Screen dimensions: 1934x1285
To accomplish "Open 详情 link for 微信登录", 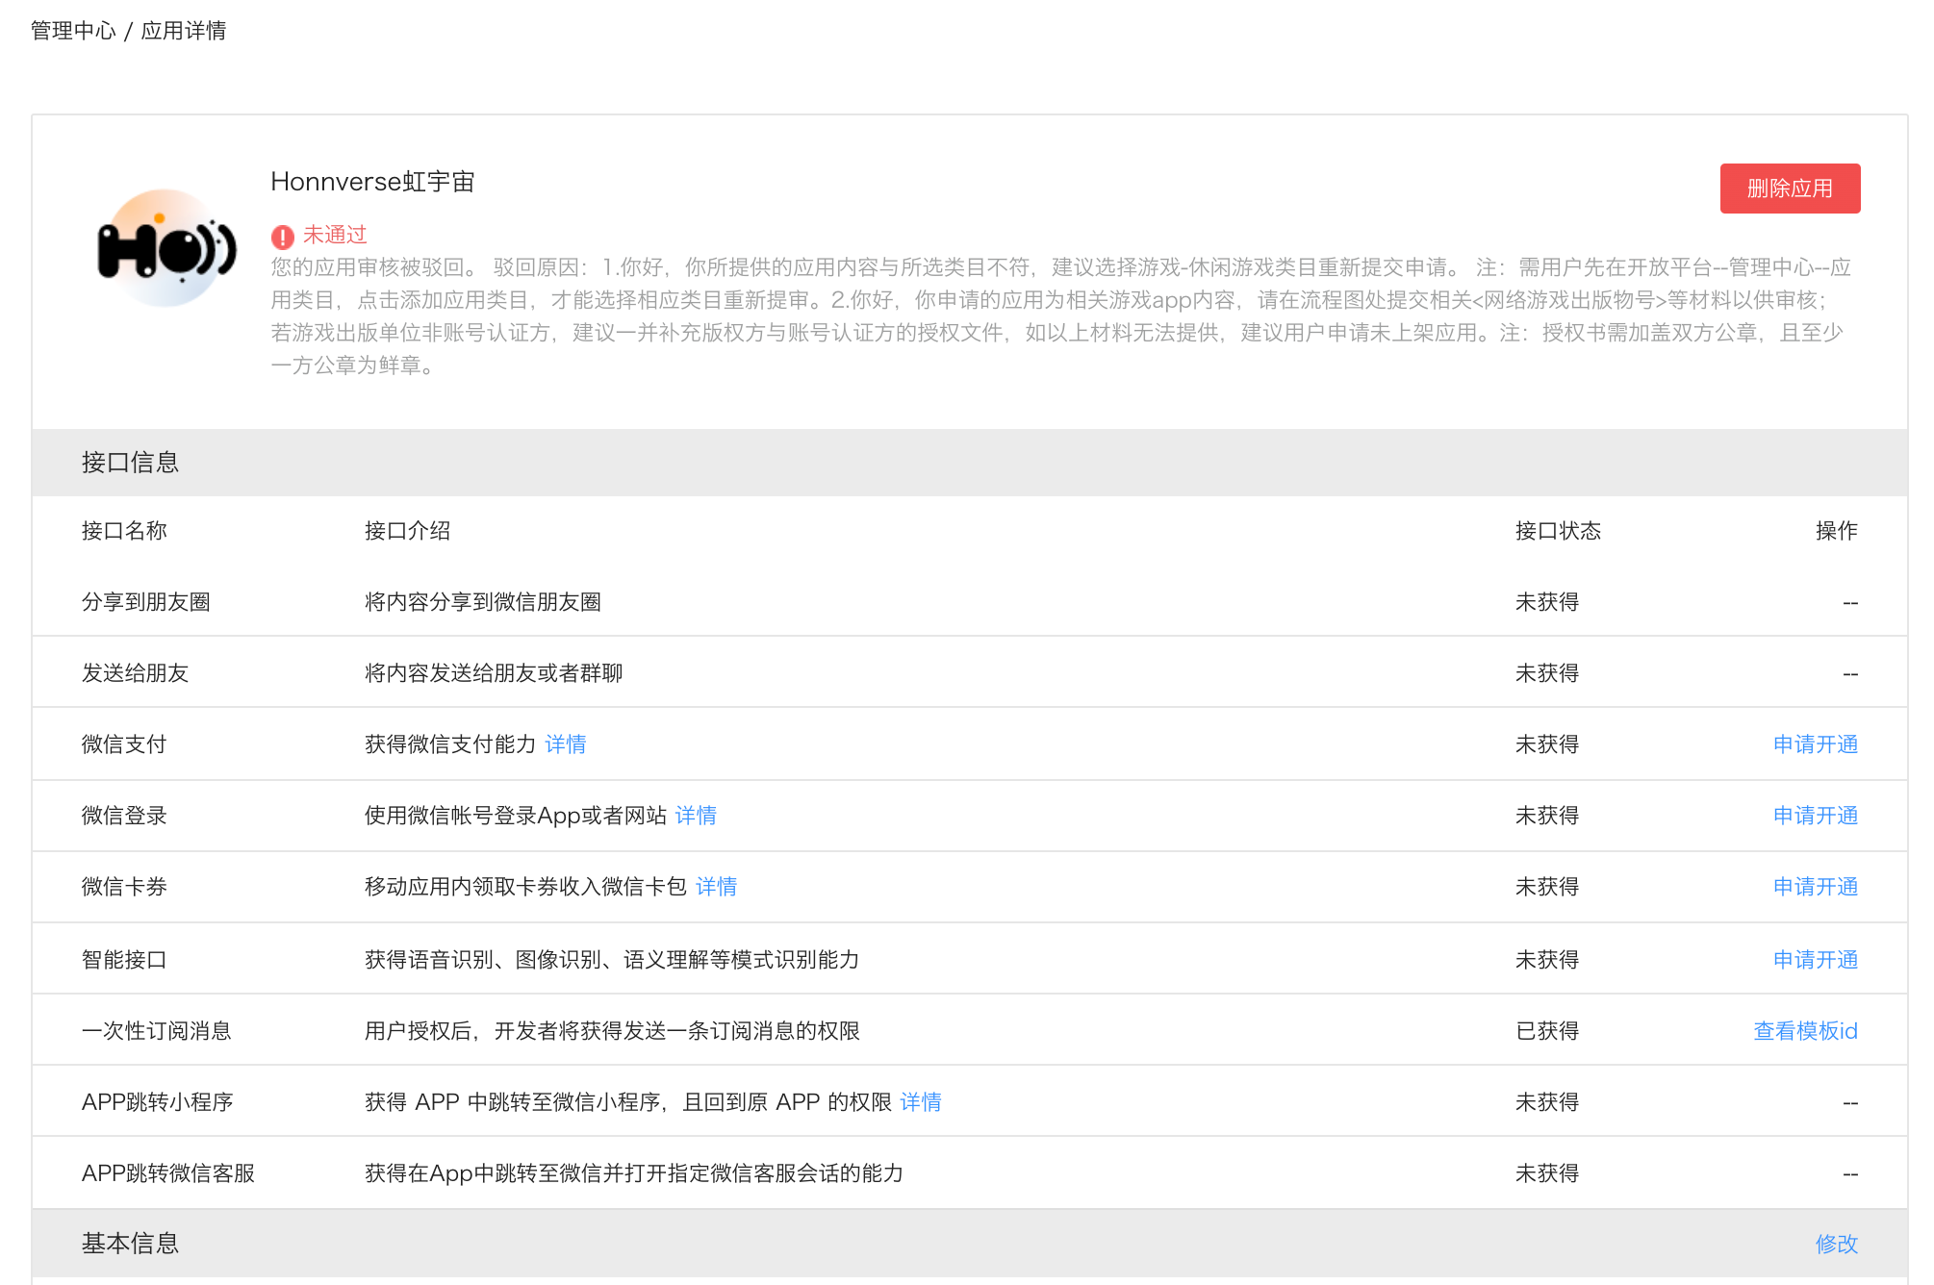I will pos(696,816).
